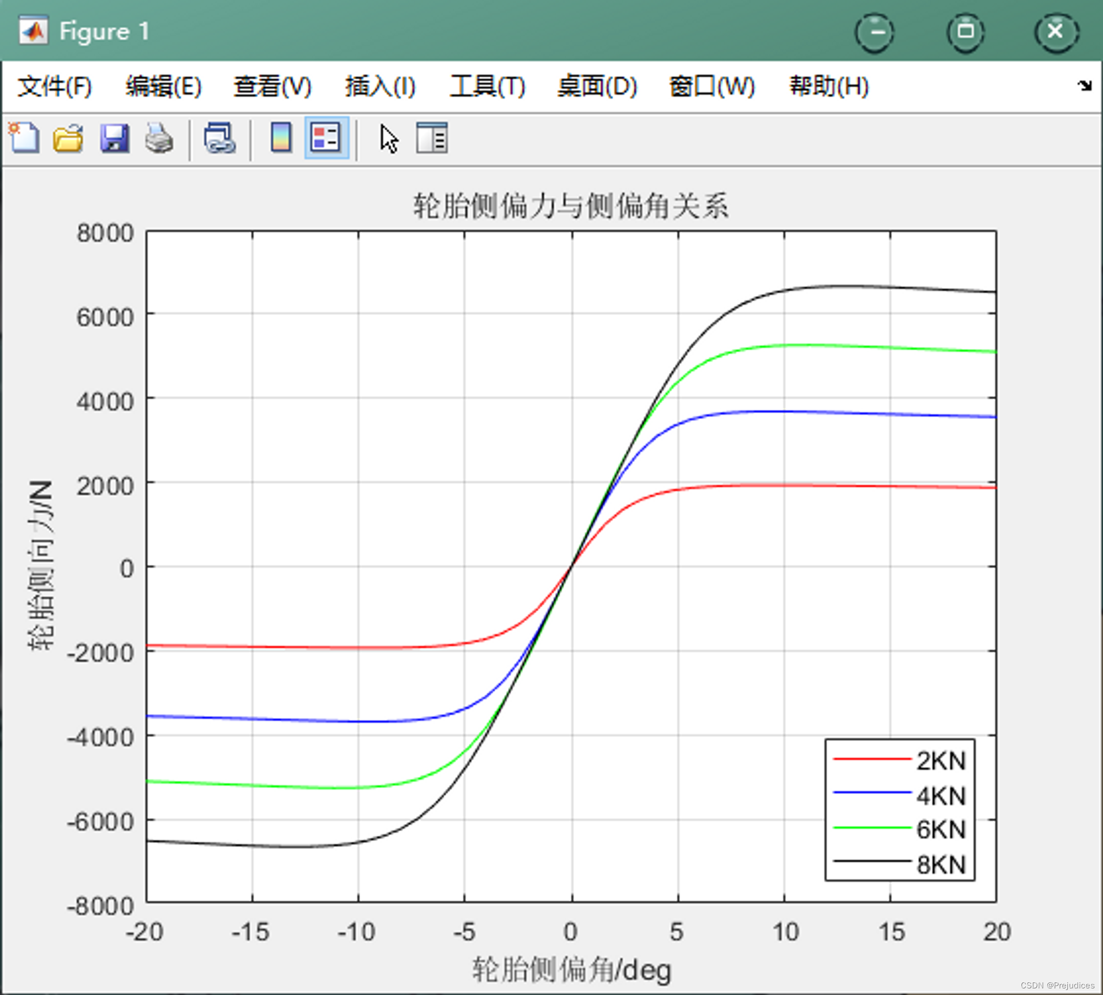
Task: Click the New Figure toolbar icon
Action: point(24,138)
